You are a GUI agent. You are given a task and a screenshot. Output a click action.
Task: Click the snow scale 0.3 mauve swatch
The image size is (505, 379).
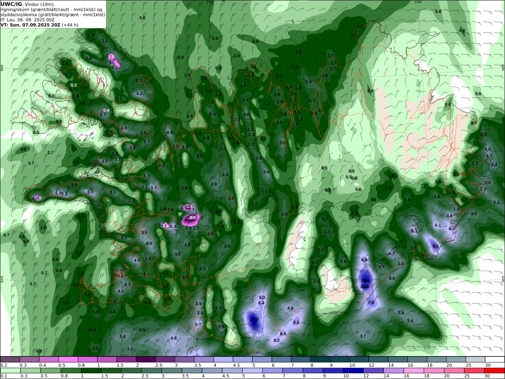(x=29, y=360)
